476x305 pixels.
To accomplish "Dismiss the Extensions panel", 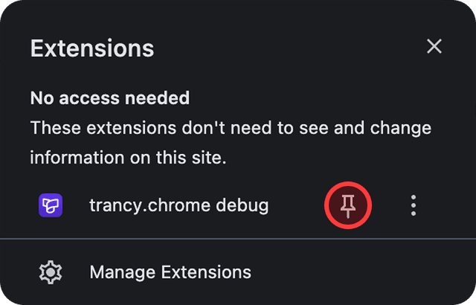I will 434,46.
